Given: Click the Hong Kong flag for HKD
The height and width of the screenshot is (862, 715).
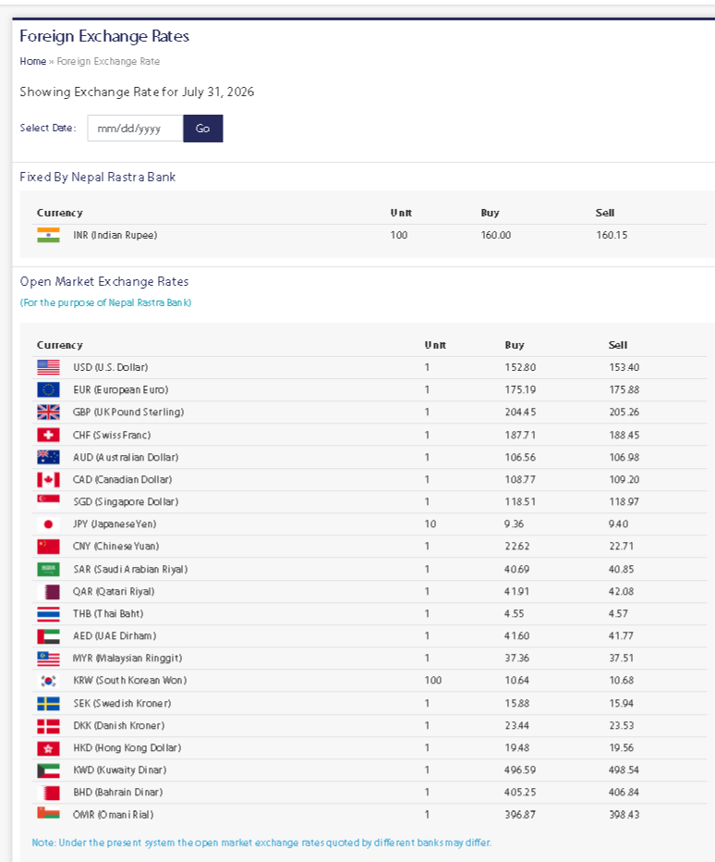Looking at the screenshot, I should click(48, 748).
